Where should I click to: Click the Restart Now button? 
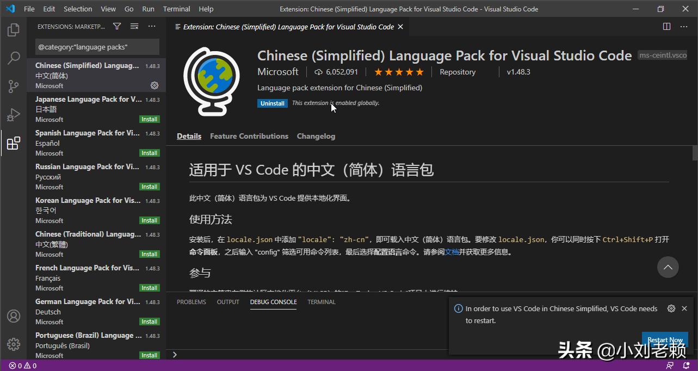tap(665, 339)
